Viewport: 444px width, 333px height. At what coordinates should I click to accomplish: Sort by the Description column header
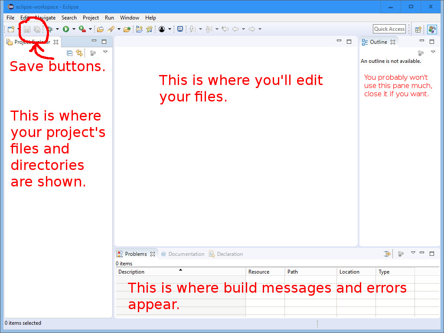(x=180, y=272)
